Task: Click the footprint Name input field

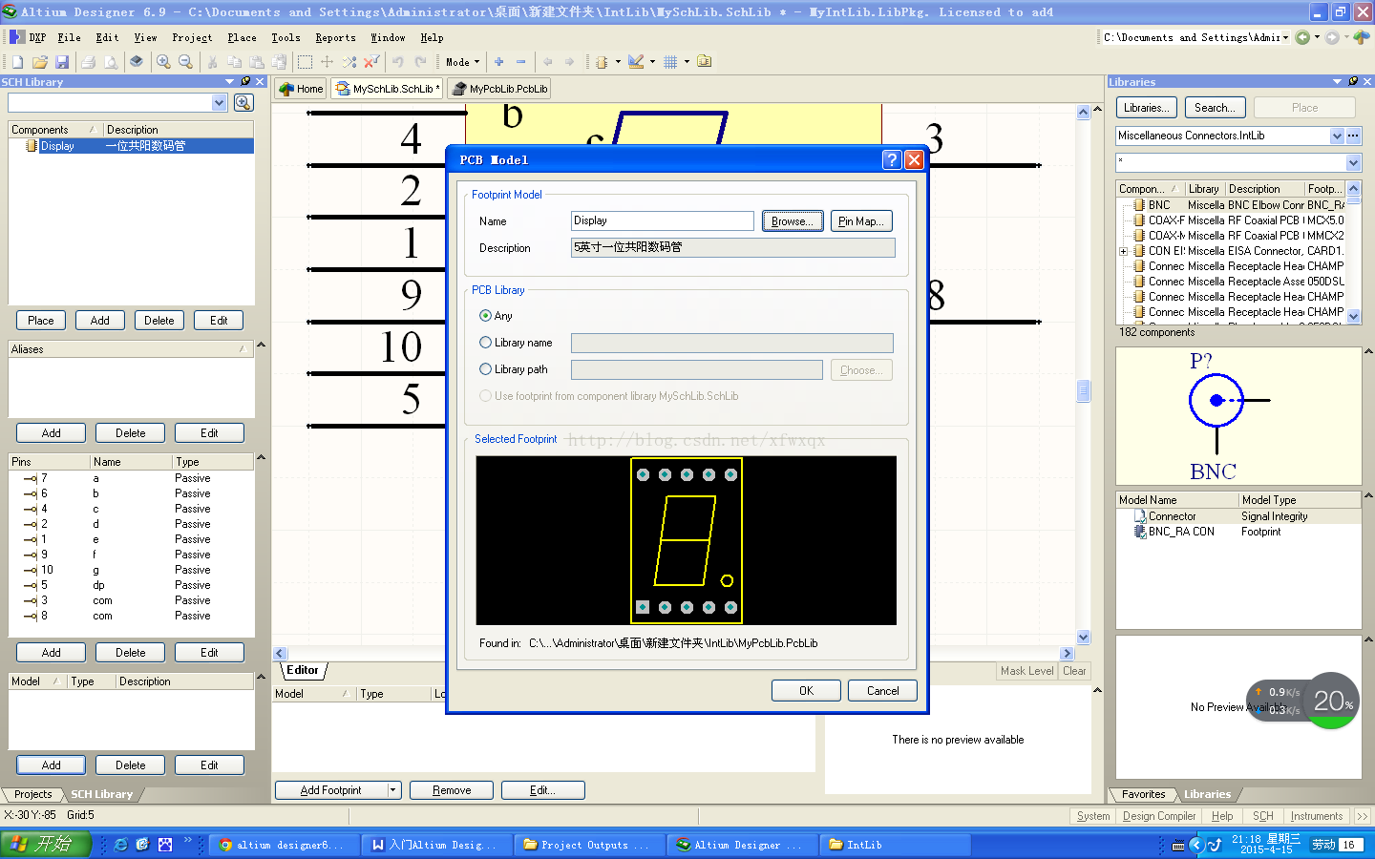Action: click(x=662, y=221)
